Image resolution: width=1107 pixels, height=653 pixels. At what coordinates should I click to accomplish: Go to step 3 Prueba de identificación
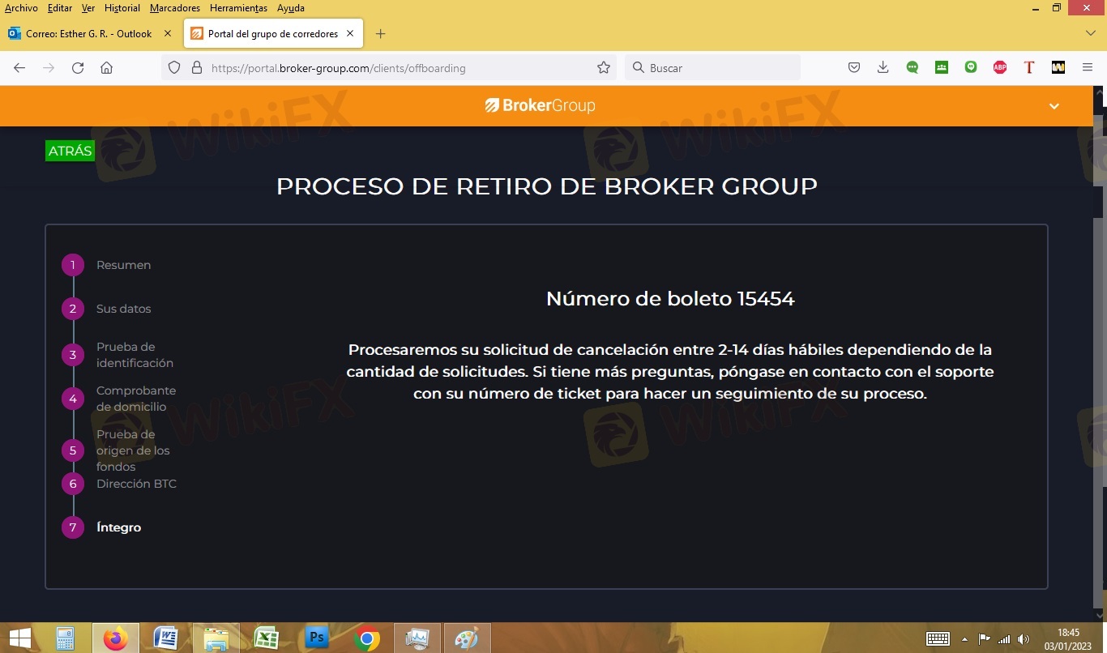click(118, 355)
